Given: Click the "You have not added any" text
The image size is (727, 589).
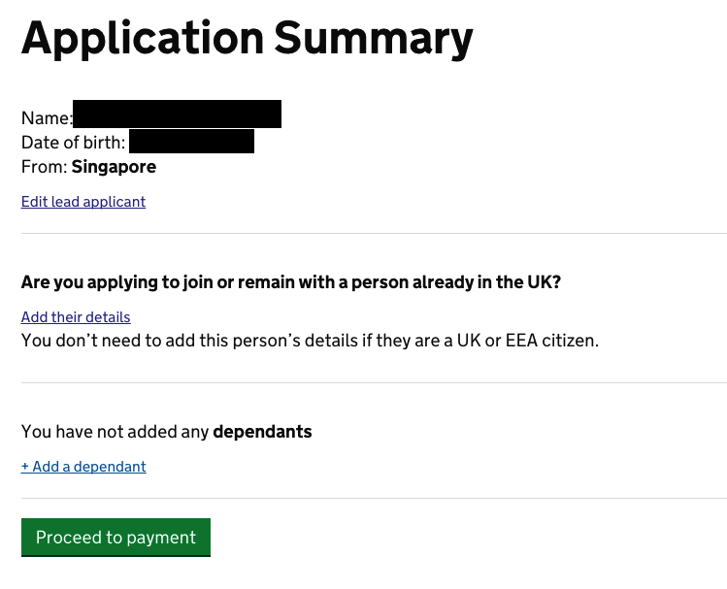Looking at the screenshot, I should point(115,432).
